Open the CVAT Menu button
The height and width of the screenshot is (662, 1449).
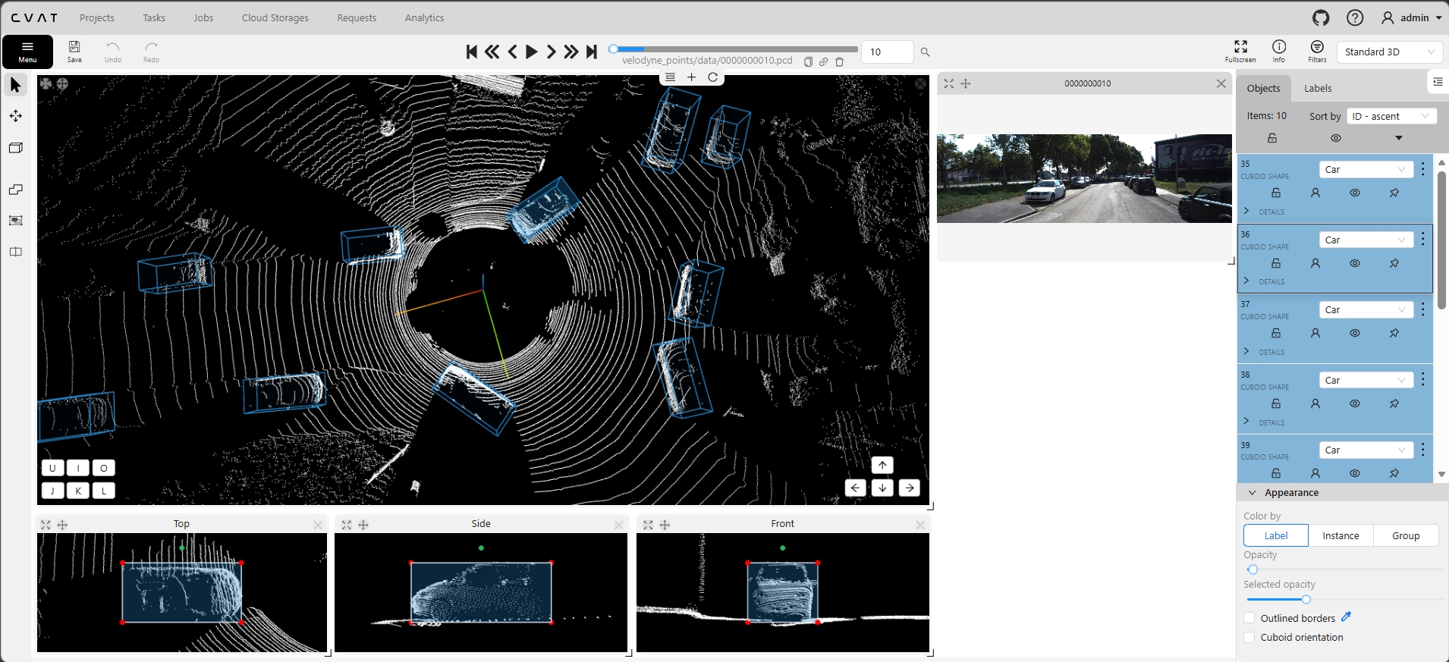tap(27, 52)
